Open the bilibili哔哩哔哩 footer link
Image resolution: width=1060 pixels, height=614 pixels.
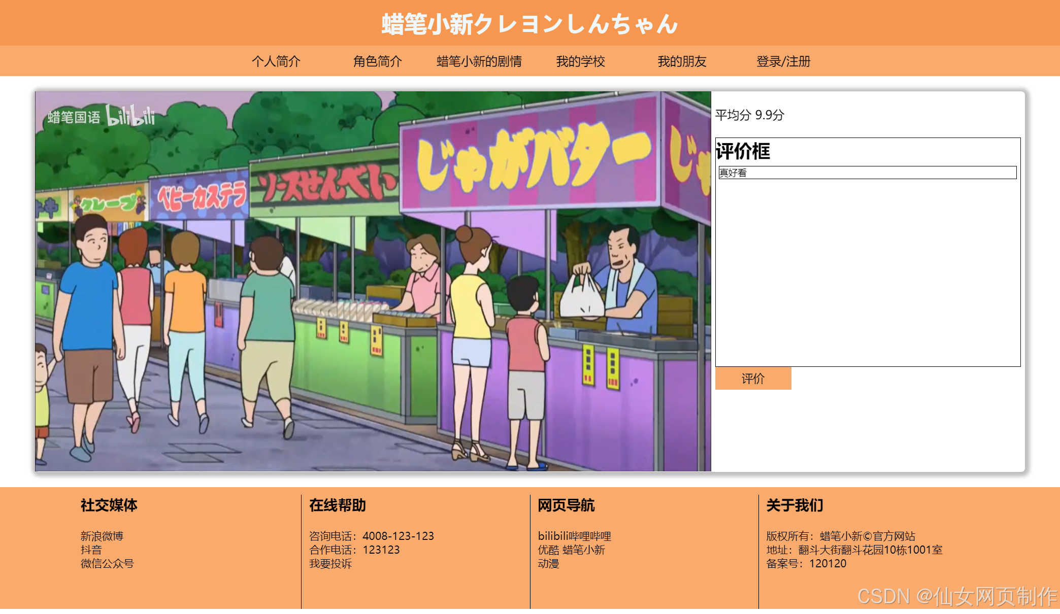pos(574,536)
